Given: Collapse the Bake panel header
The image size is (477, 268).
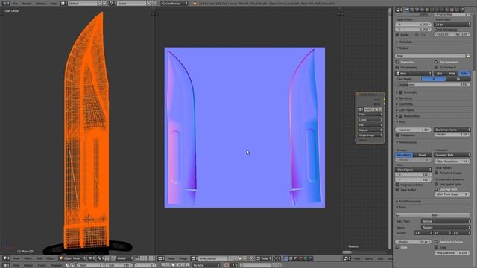Looking at the screenshot, I should pyautogui.click(x=402, y=207).
